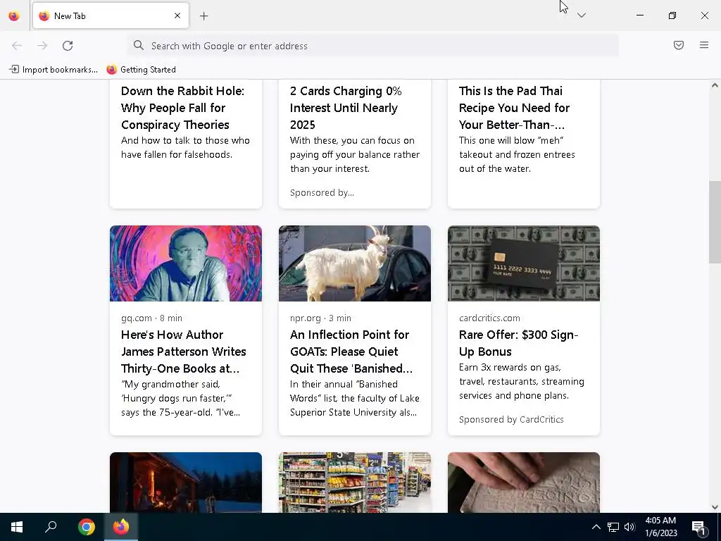
Task: Open the taskbar clock showing 4:05 AM
Action: tap(660, 527)
